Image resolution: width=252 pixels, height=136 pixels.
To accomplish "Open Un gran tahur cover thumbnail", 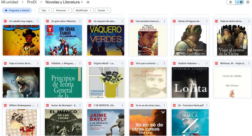I will pyautogui.click(x=63, y=40).
